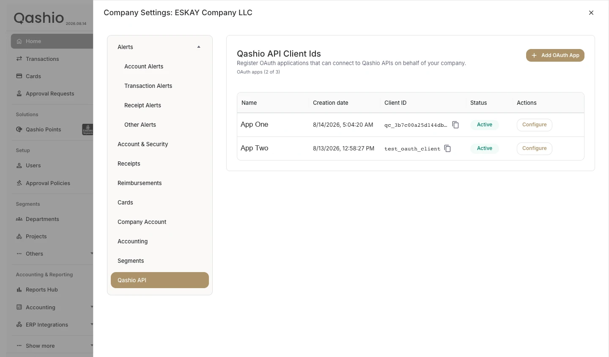Expand the Others dropdown in sidebar

point(91,253)
